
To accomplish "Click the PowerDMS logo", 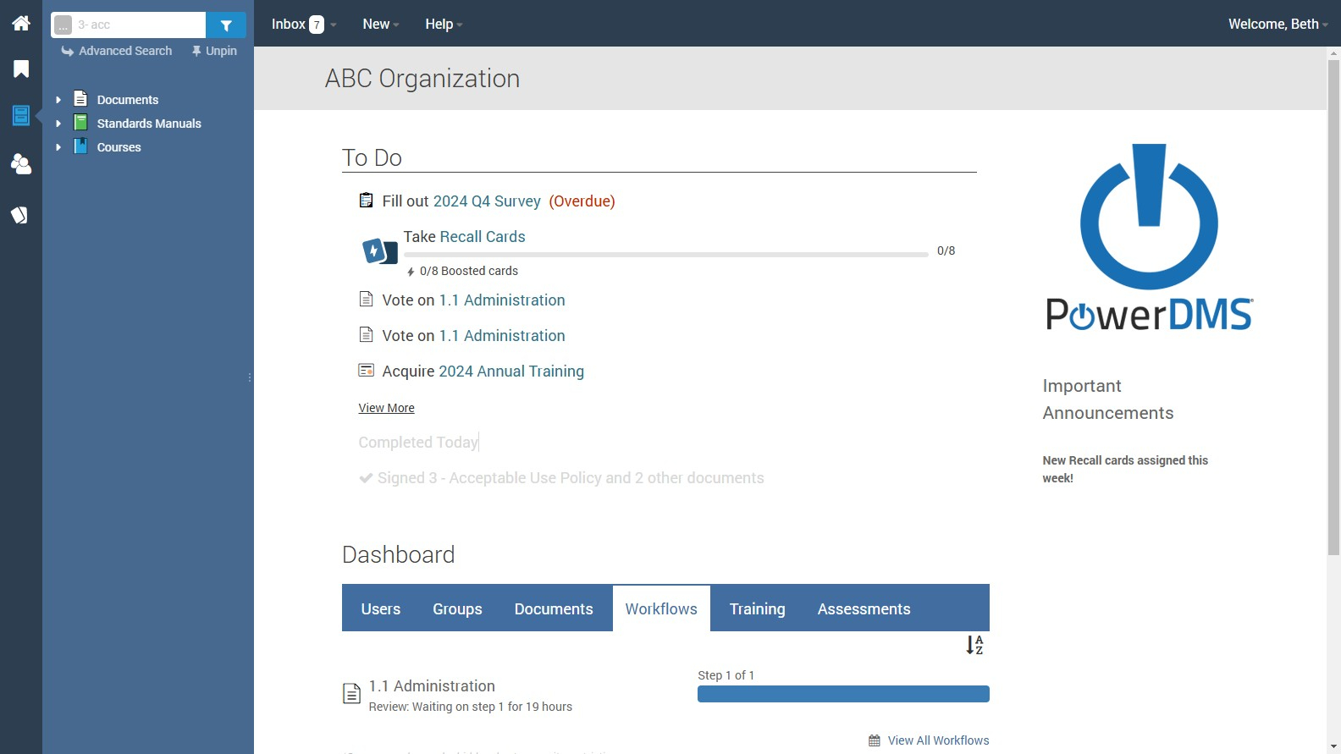I will pos(1149,237).
